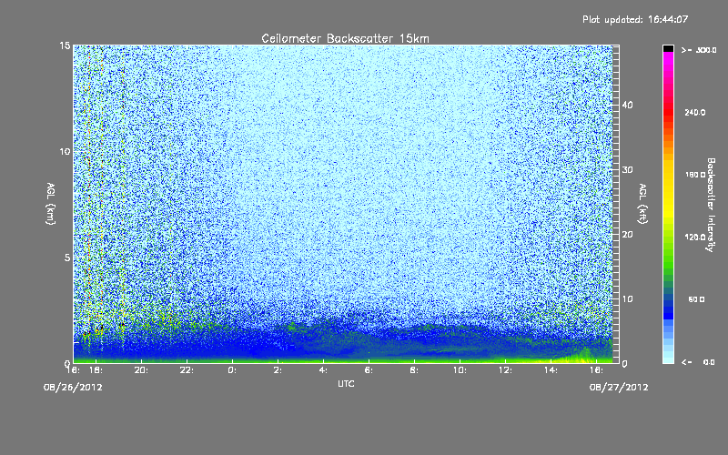
Task: Click the "60.0" colorbar value
Action: click(696, 299)
